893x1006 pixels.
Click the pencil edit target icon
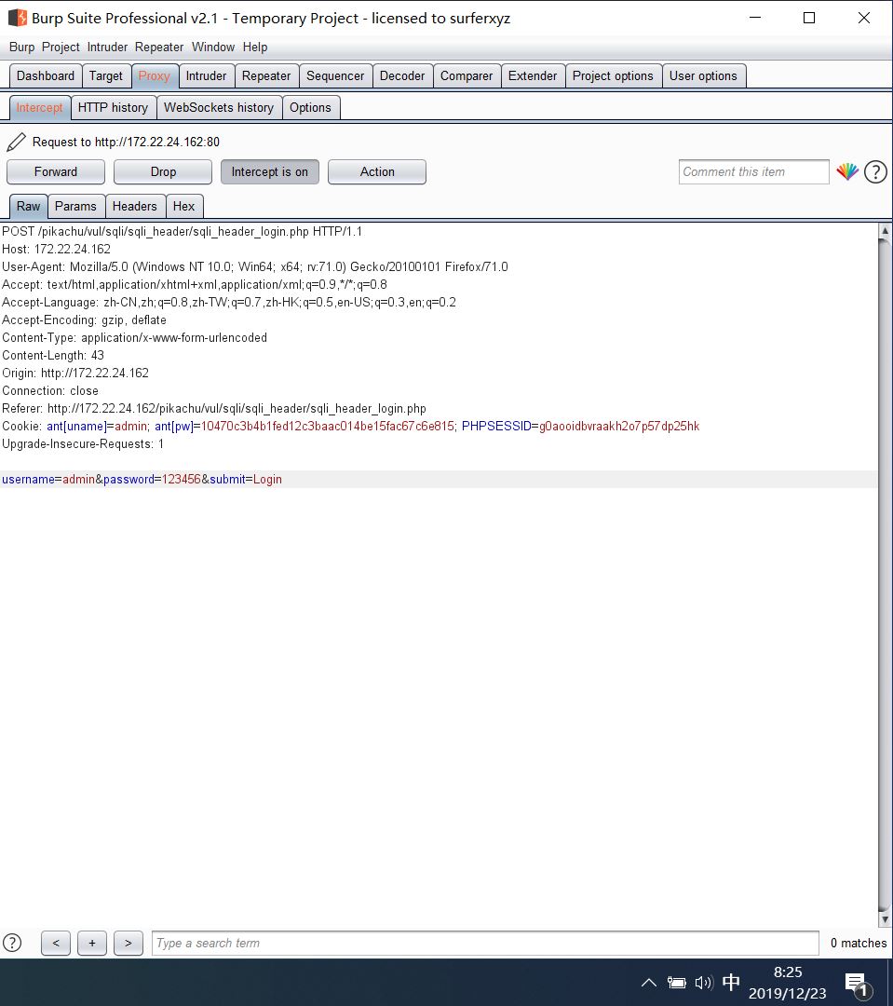click(x=16, y=142)
